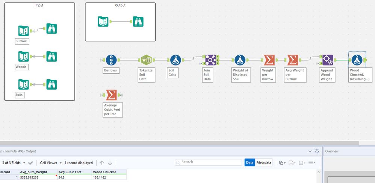
Task: Select the Wood Chucked Formula tool
Action: (357, 60)
